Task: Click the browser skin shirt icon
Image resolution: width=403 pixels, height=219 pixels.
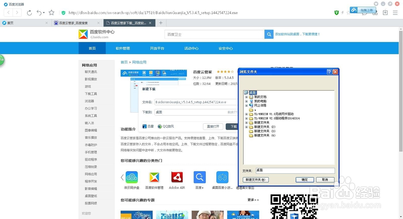Action: coord(376,4)
